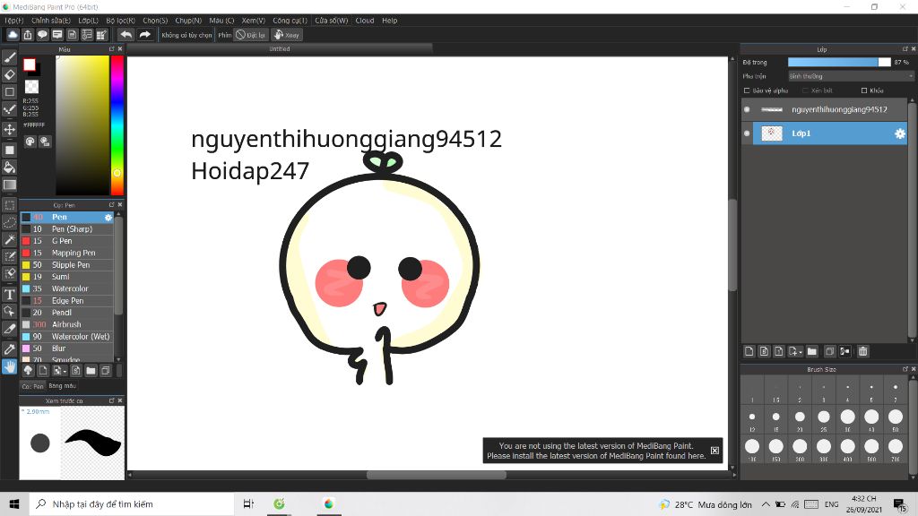Click the Redo arrow
This screenshot has width=918, height=516.
[144, 35]
